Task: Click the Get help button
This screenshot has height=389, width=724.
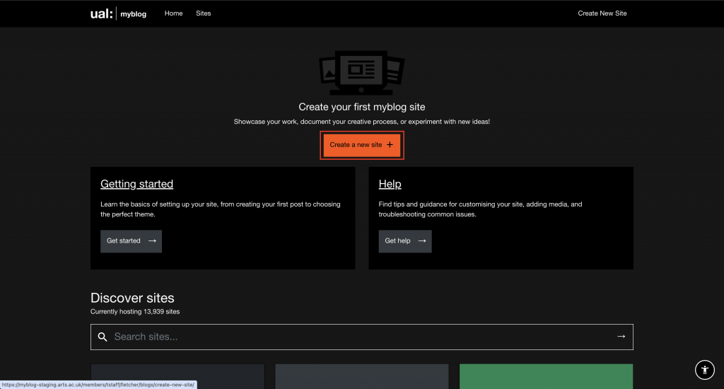Action: [x=405, y=241]
